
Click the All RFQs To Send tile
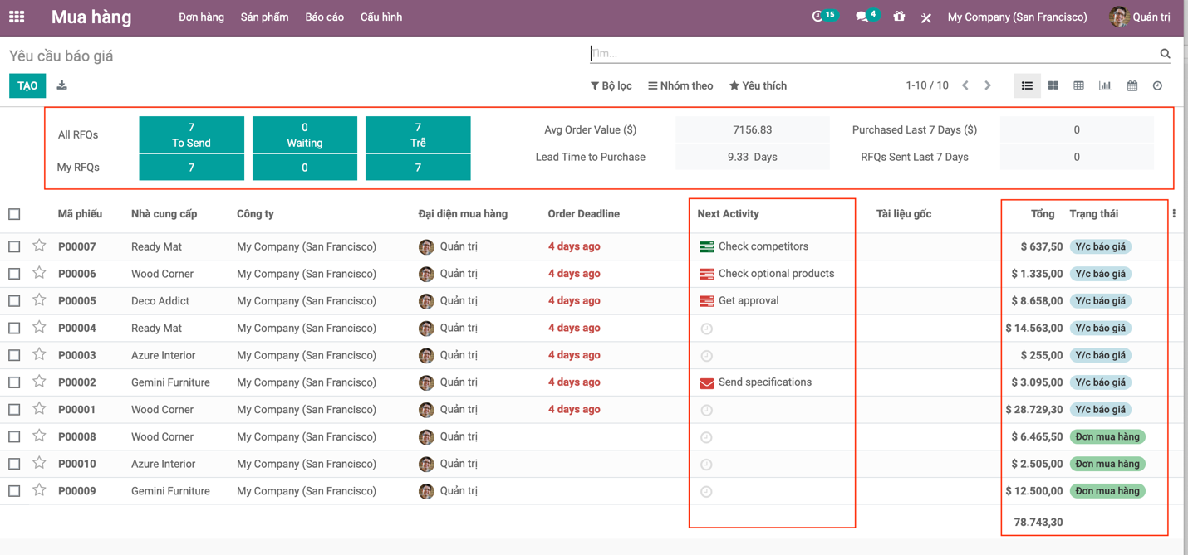[191, 134]
